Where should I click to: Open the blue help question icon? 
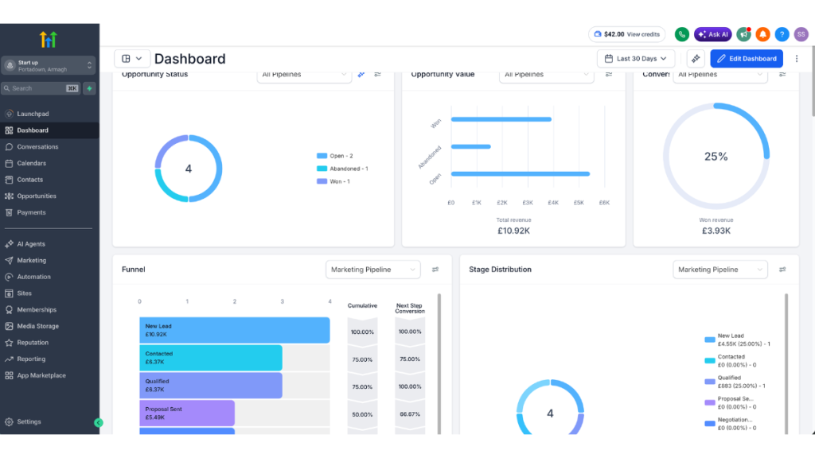(782, 34)
